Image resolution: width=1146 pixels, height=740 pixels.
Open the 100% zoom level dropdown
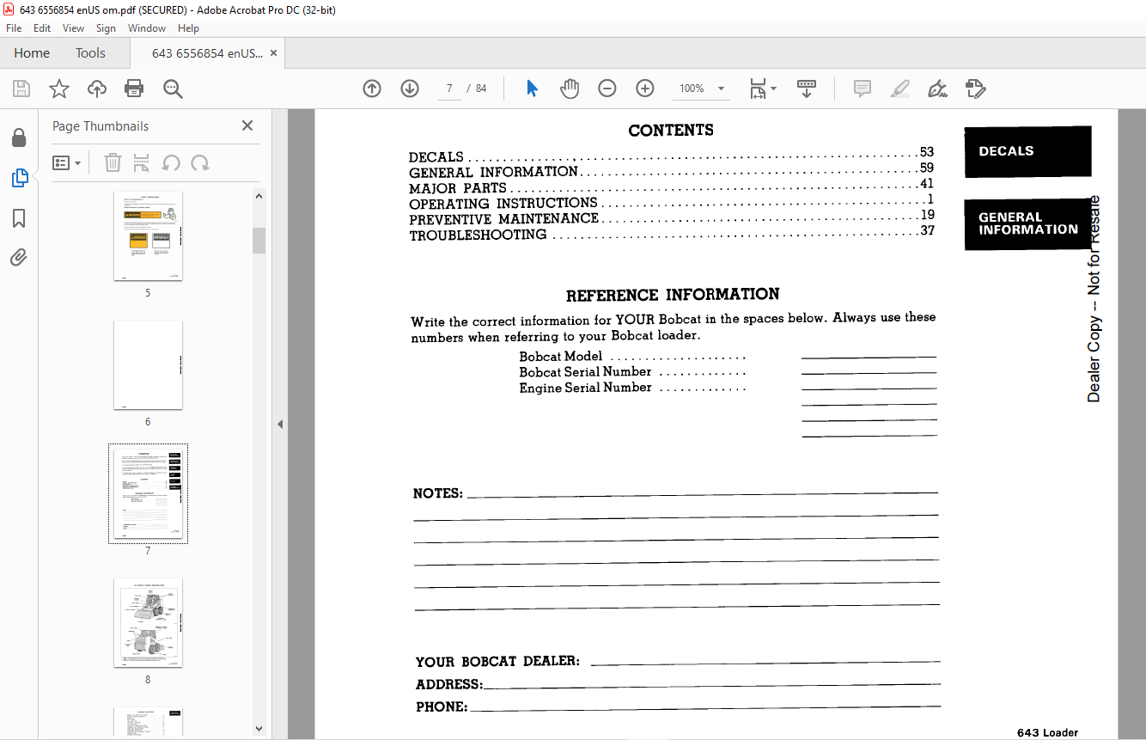(720, 89)
